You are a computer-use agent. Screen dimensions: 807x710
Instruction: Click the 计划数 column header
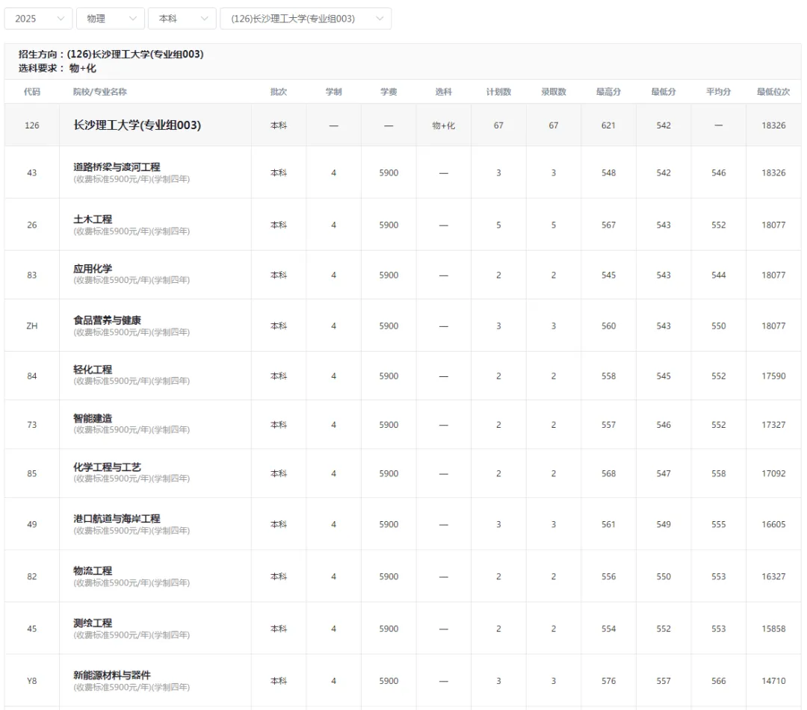[x=498, y=92]
